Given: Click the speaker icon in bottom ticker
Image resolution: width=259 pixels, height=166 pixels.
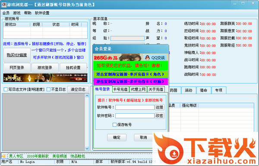Looking at the screenshot, I should click(4, 156).
